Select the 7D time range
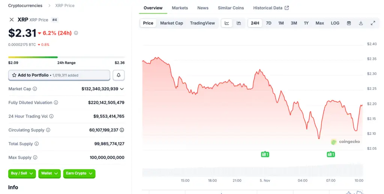 (268, 23)
